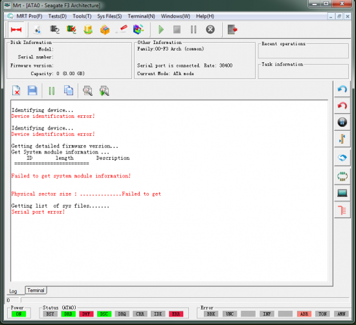Pause log output with green bars icon

tap(52, 91)
